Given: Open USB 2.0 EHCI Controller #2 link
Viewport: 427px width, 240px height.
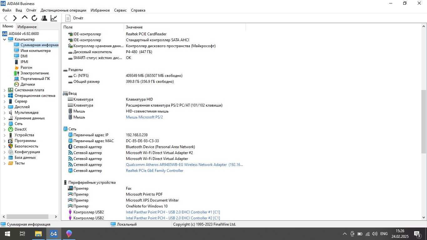Looking at the screenshot, I should 173,218.
